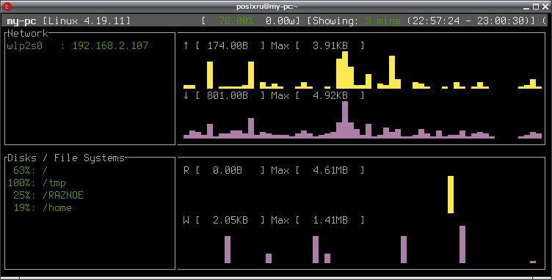Click the disk read R label
Image resolution: width=552 pixels, height=280 pixels.
pyautogui.click(x=186, y=170)
